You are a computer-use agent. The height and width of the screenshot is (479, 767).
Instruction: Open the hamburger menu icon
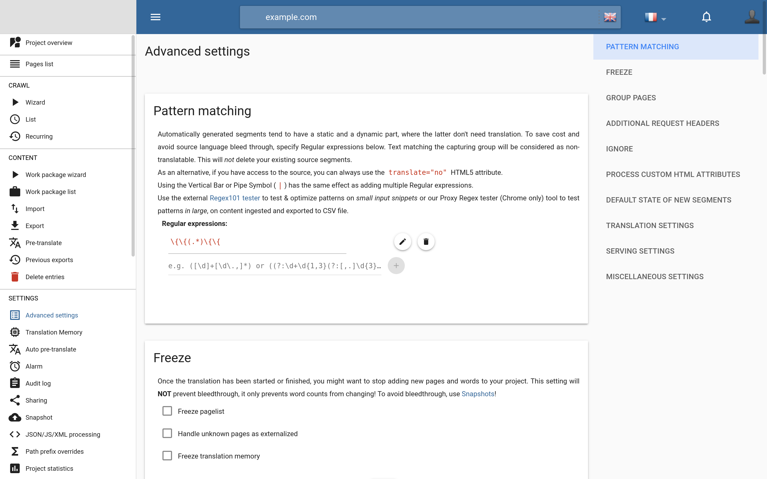(x=155, y=17)
